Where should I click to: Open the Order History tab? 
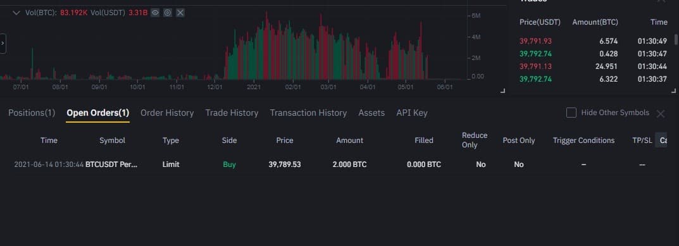point(166,113)
